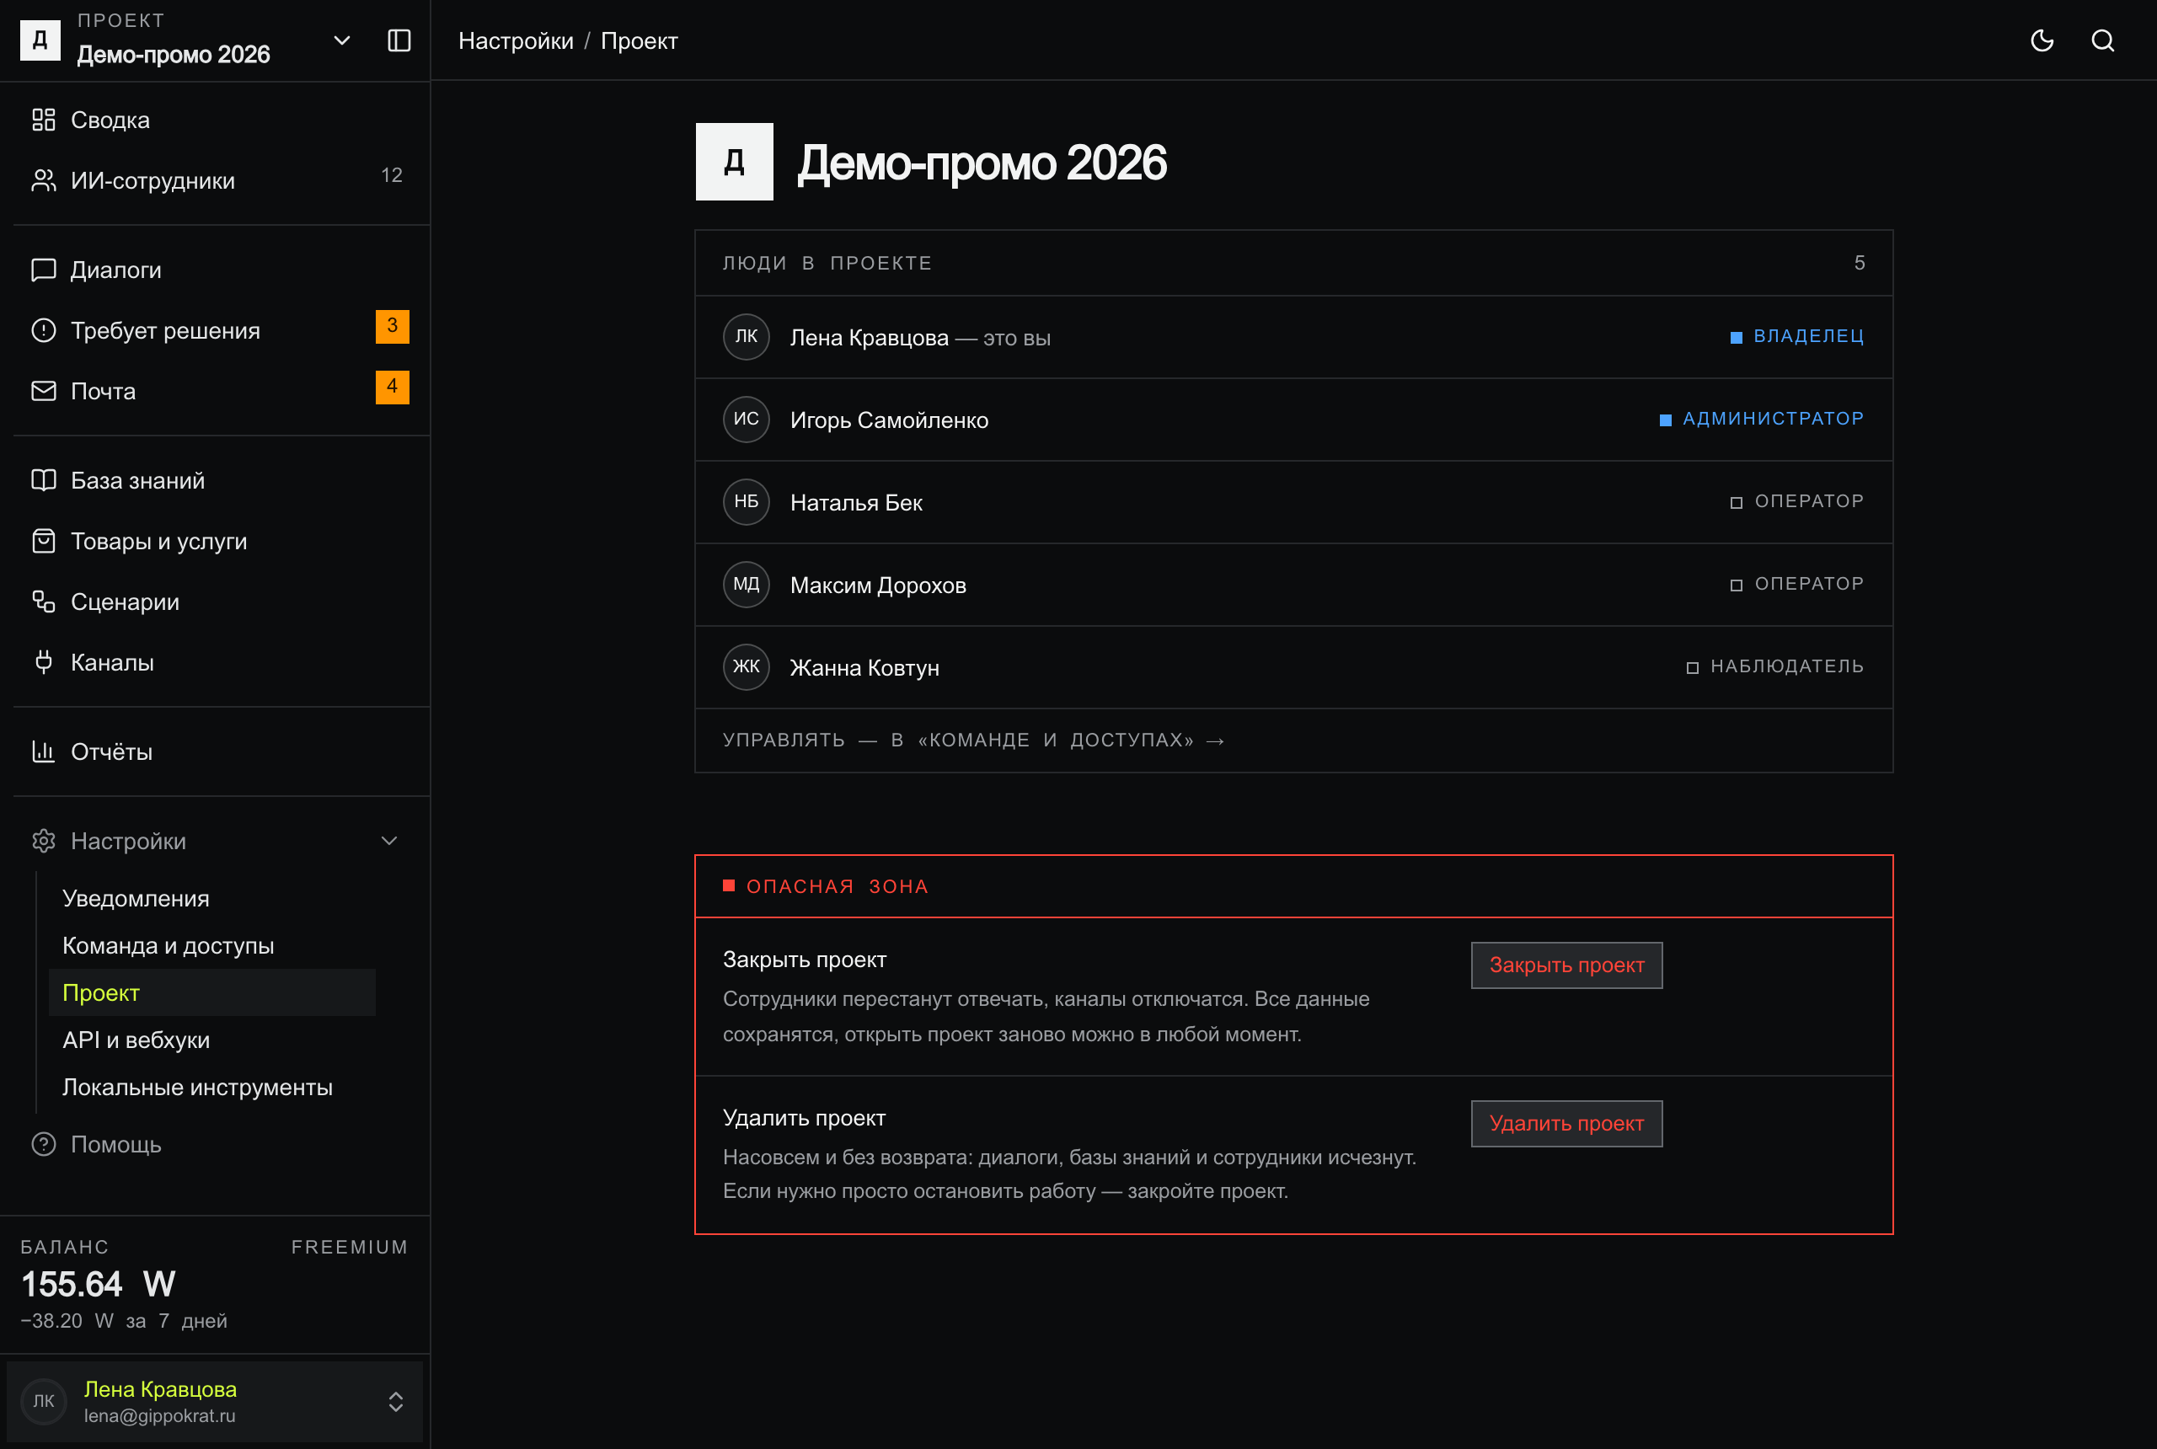
Task: Click the project avatar Д in sidebar header
Action: point(40,40)
